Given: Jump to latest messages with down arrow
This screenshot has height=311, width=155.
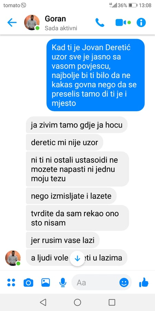Looking at the screenshot, I should [x=77, y=258].
